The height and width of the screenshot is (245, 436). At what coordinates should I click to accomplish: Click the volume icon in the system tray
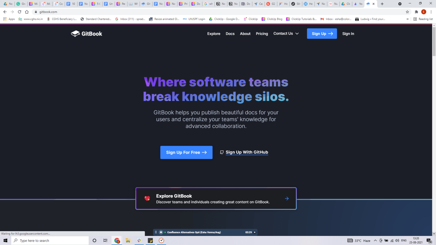(397, 240)
